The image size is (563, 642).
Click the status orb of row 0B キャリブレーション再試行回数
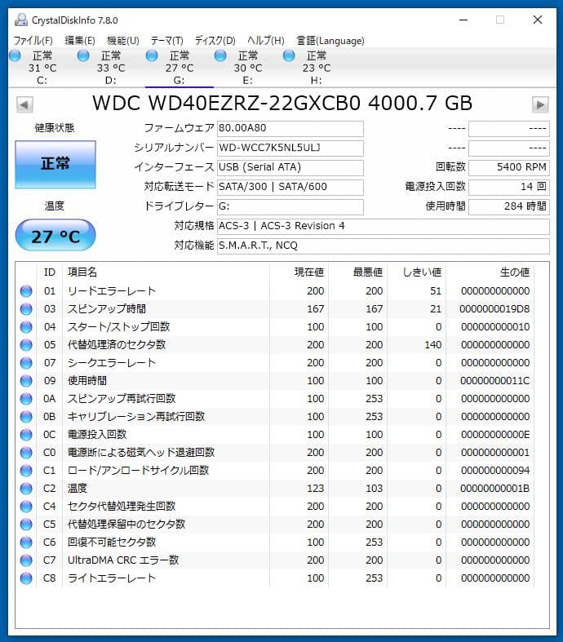pyautogui.click(x=26, y=416)
